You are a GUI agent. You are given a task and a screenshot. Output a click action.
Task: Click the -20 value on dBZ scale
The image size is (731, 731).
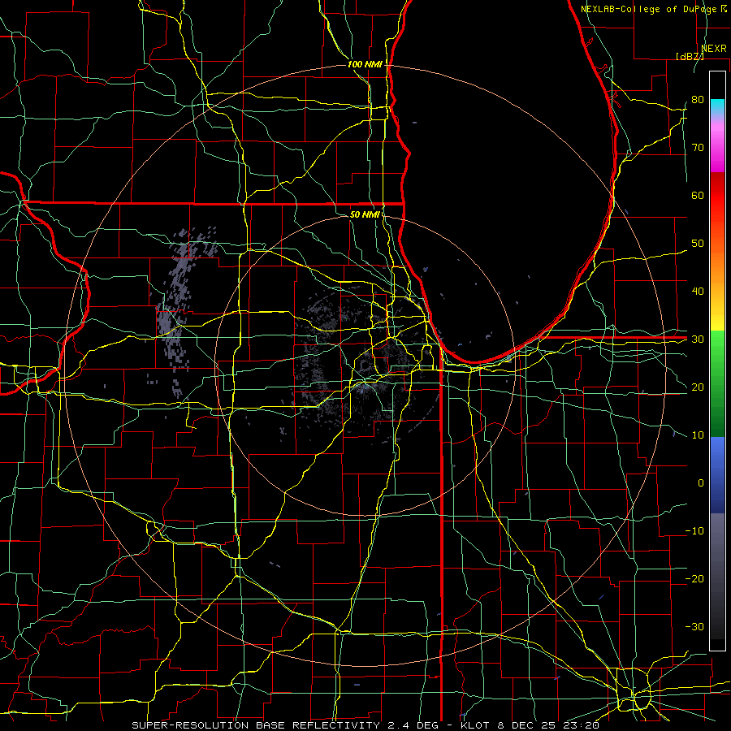pyautogui.click(x=694, y=578)
